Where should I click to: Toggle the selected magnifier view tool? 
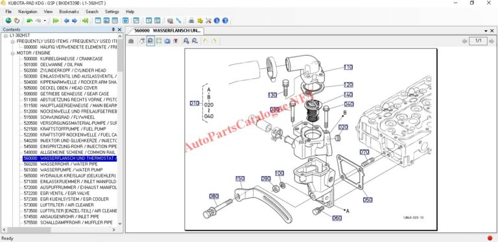(x=150, y=41)
